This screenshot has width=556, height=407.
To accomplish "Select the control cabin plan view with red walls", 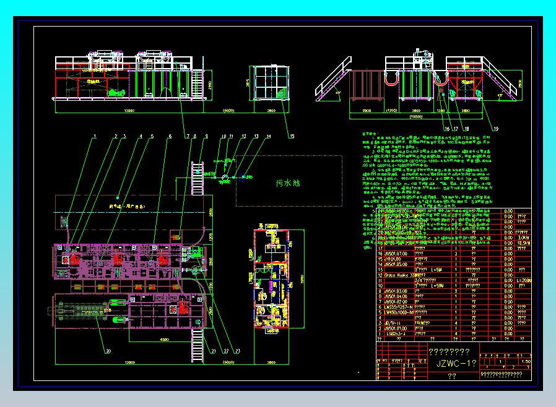I will (x=272, y=278).
